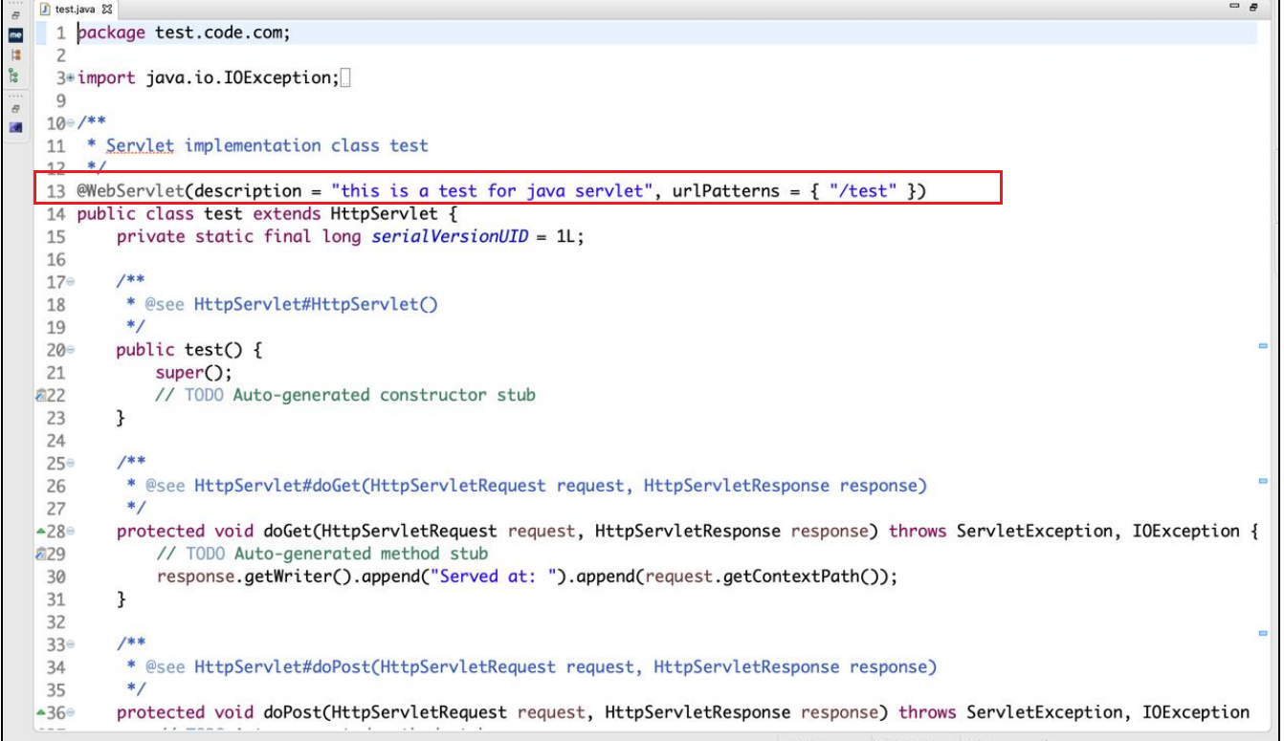The image size is (1284, 741).
Task: Click the 'package' keyword on line 1
Action: click(x=111, y=33)
